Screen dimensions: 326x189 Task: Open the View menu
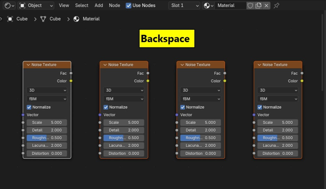[x=64, y=6]
